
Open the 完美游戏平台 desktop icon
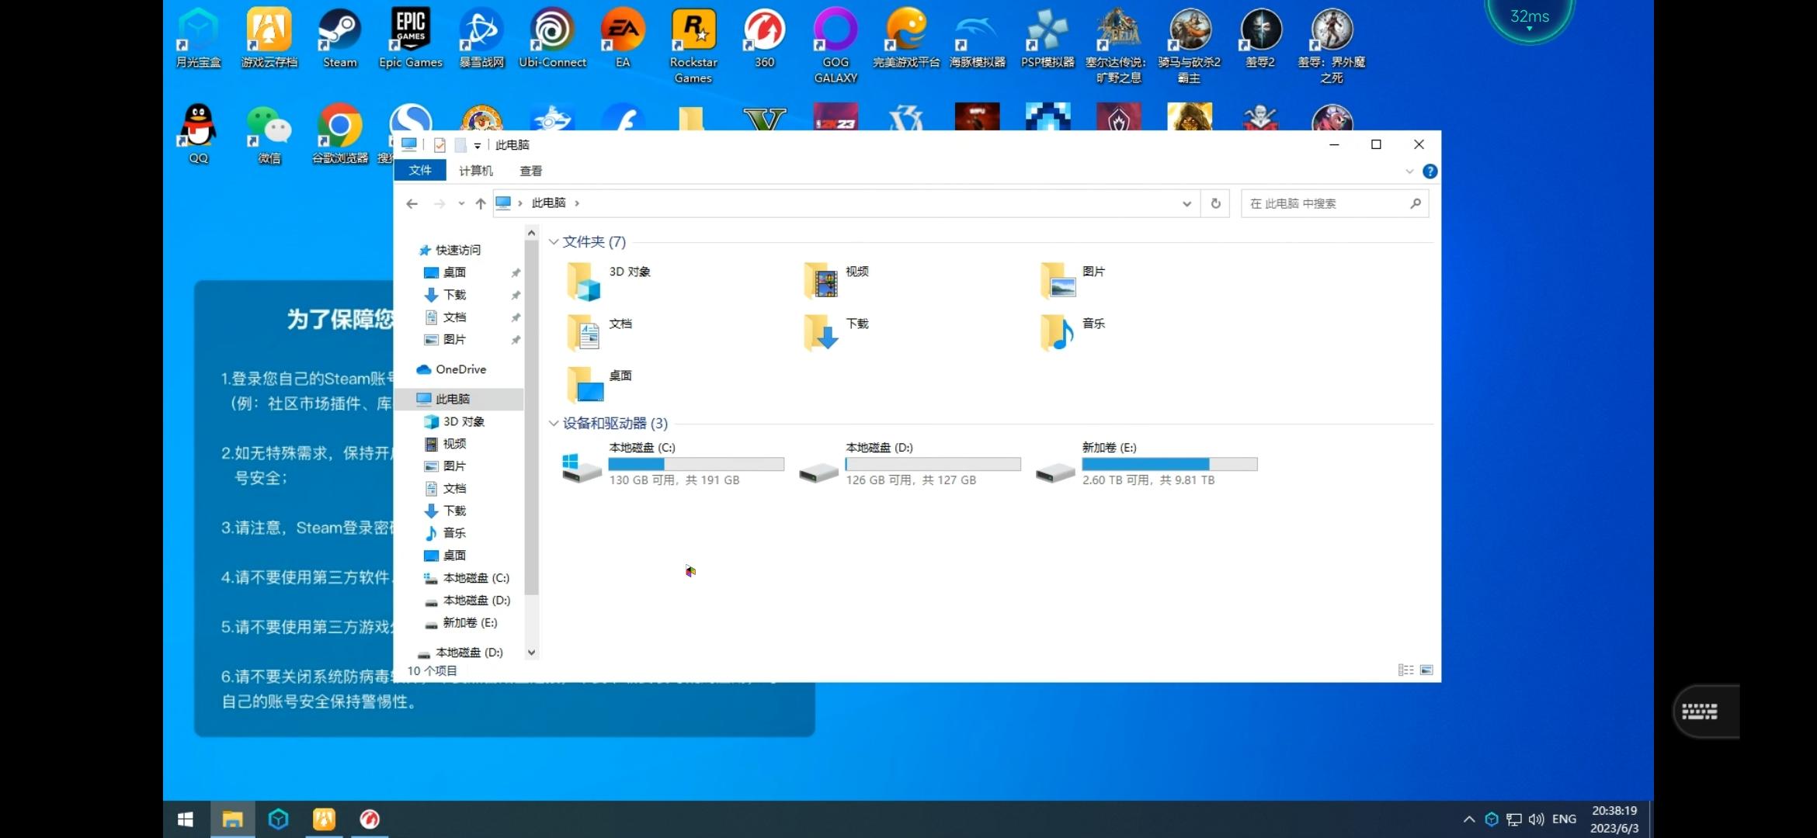[906, 37]
